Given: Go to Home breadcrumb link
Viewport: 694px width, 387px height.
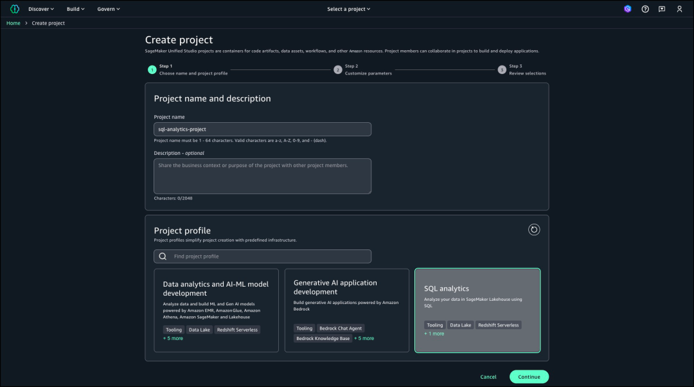Looking at the screenshot, I should [13, 23].
